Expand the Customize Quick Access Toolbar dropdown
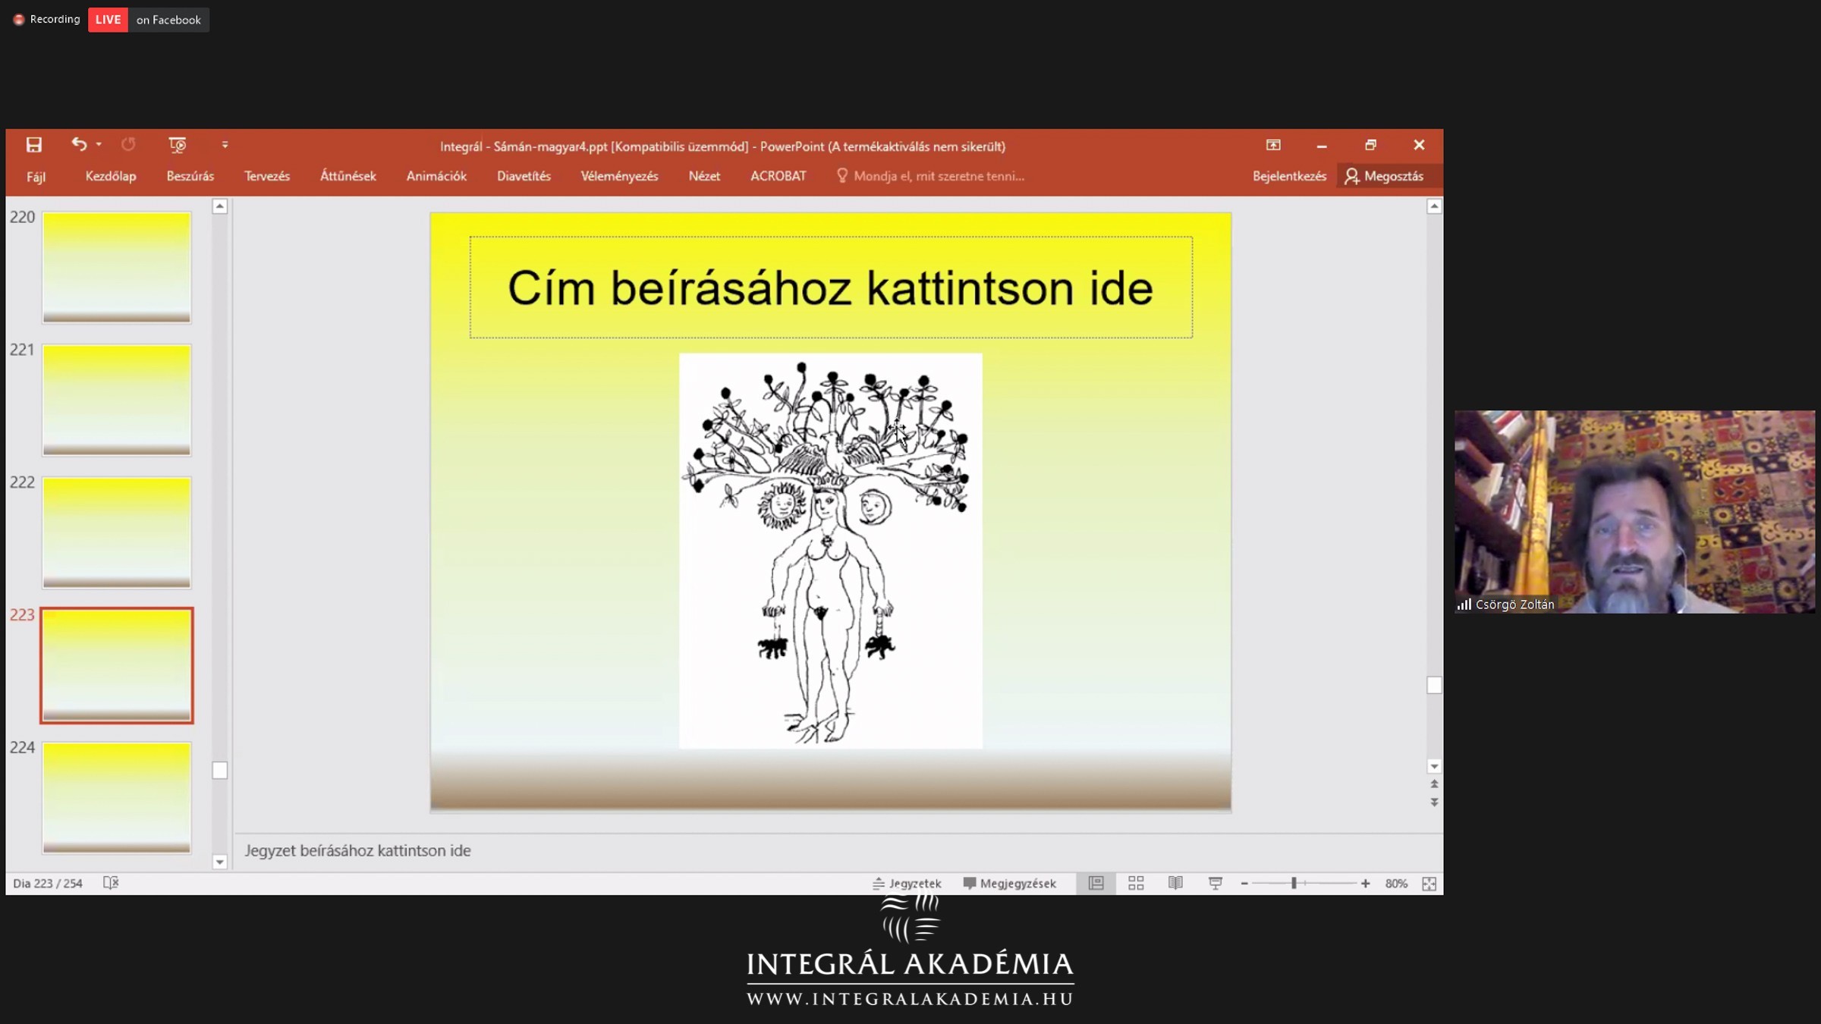Screen dimensions: 1821x1024 (225, 145)
